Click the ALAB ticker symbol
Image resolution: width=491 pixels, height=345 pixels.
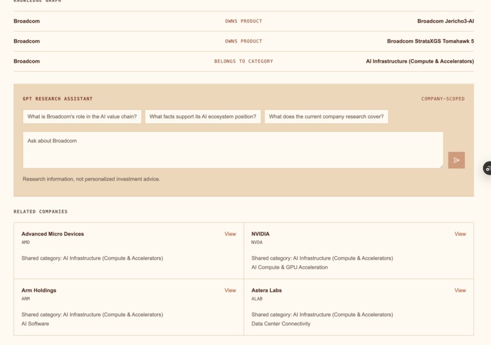tap(257, 299)
